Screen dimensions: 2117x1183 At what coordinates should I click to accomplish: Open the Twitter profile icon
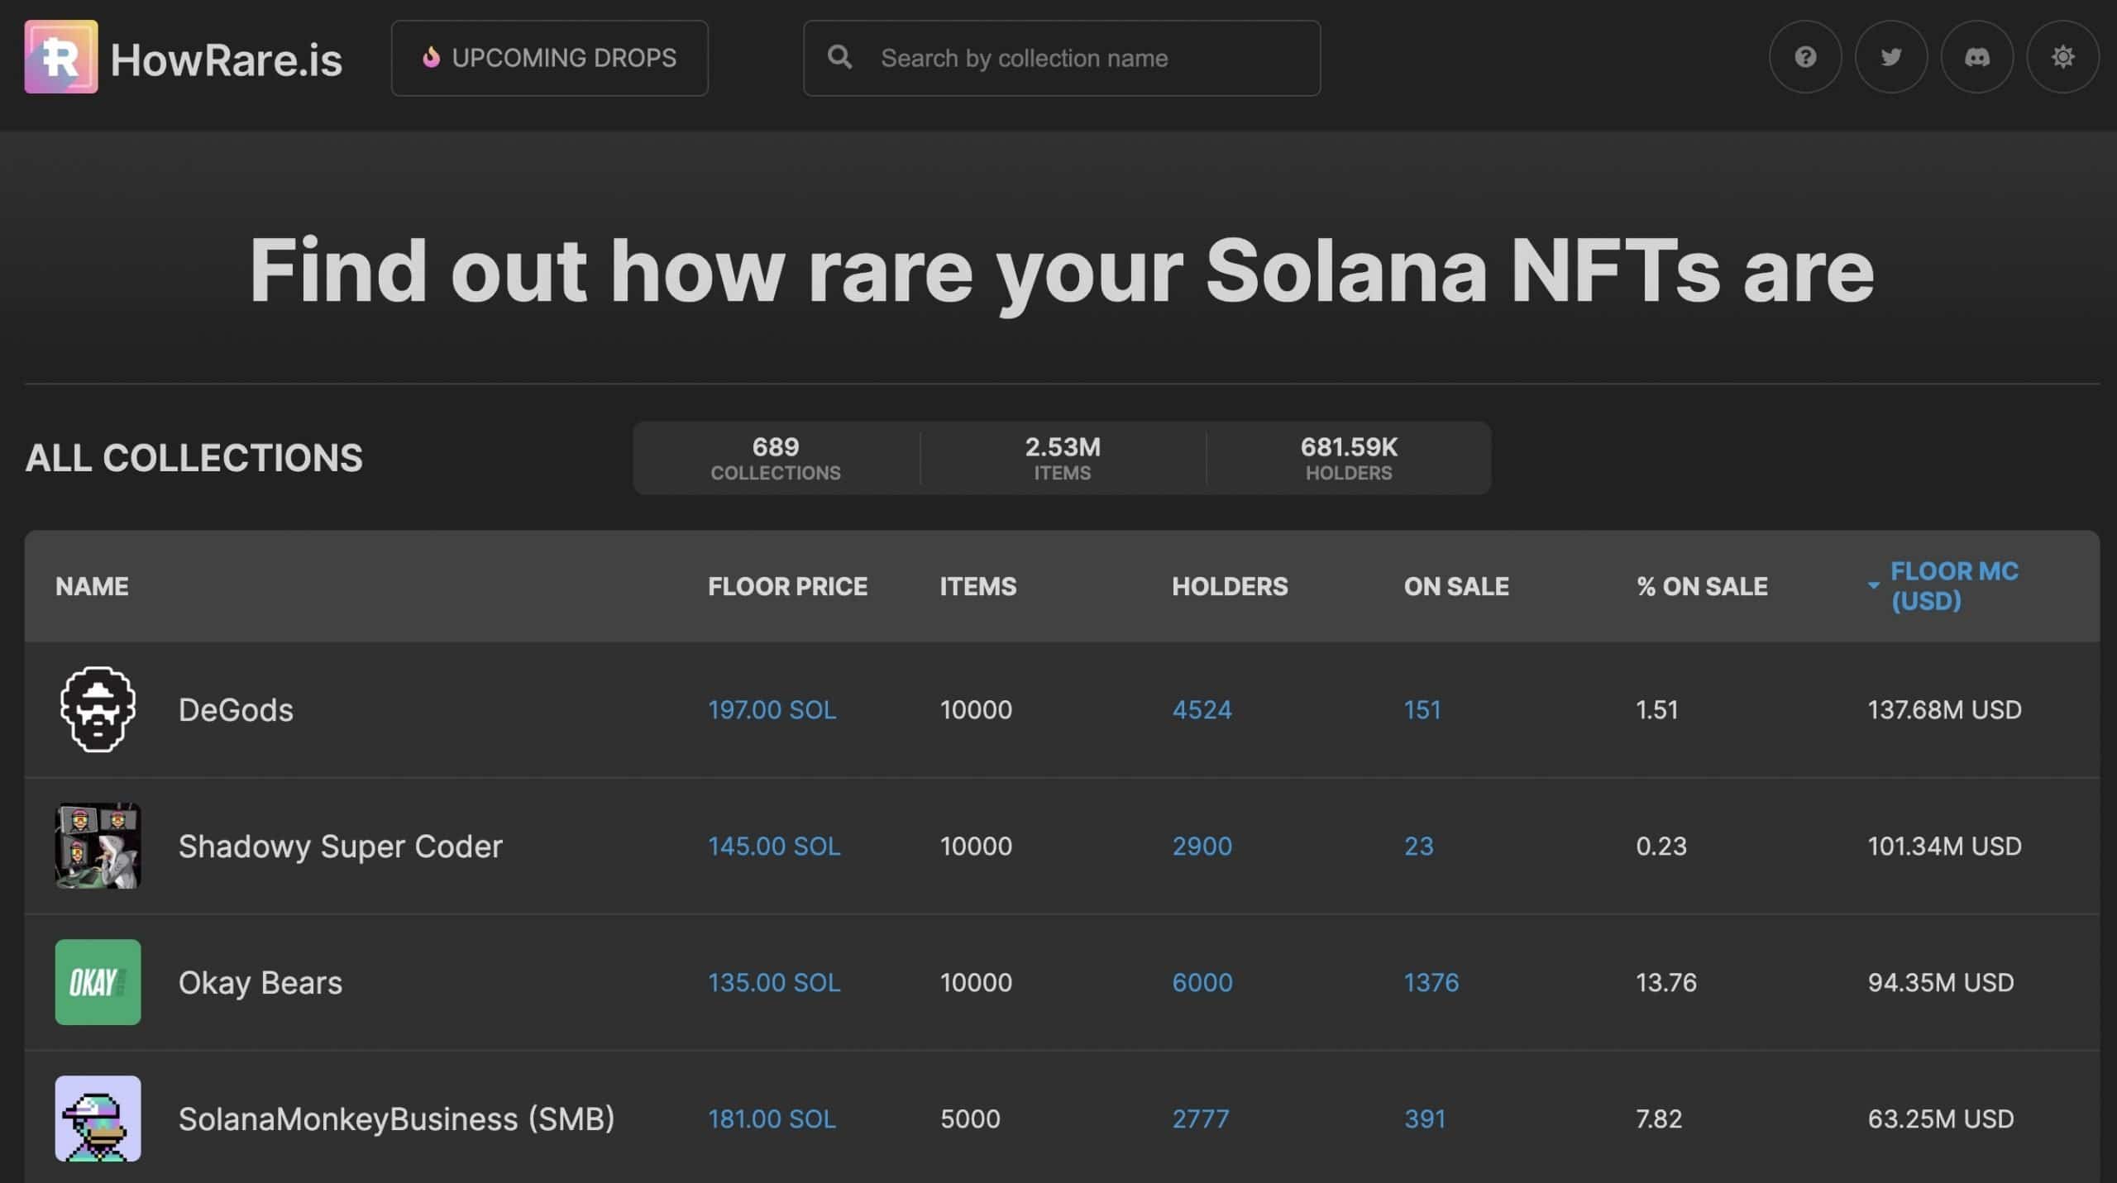(x=1891, y=57)
